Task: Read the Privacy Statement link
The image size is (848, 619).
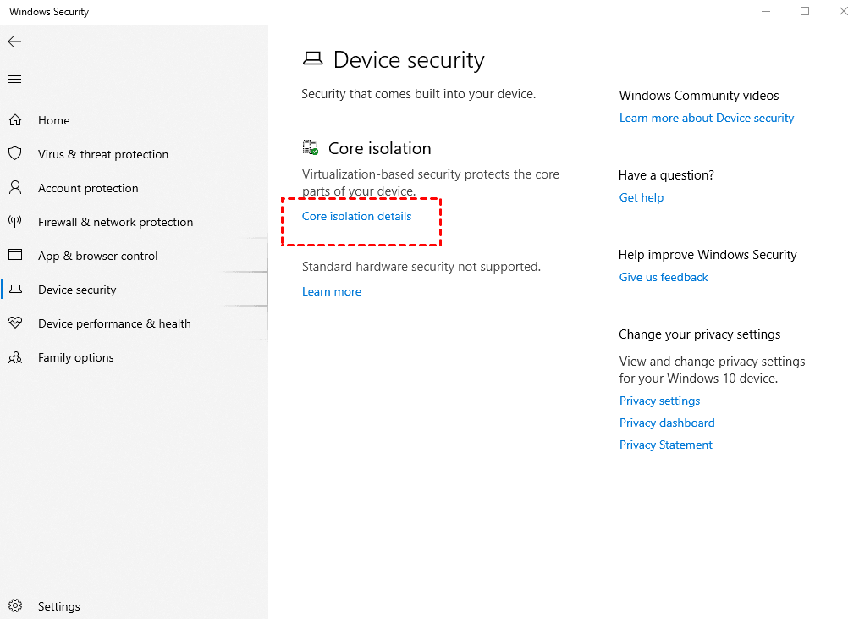Action: 666,445
